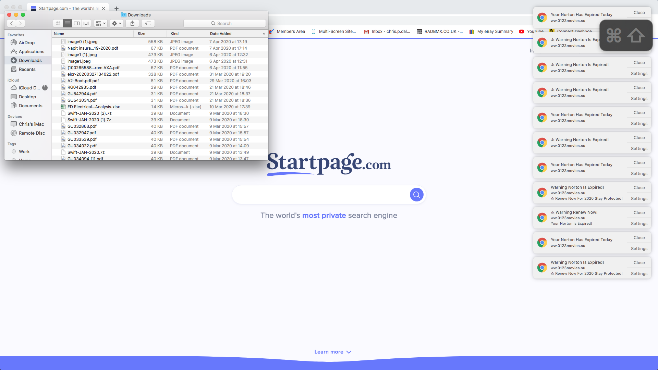Go forward in Finder history
This screenshot has height=370, width=658.
21,23
